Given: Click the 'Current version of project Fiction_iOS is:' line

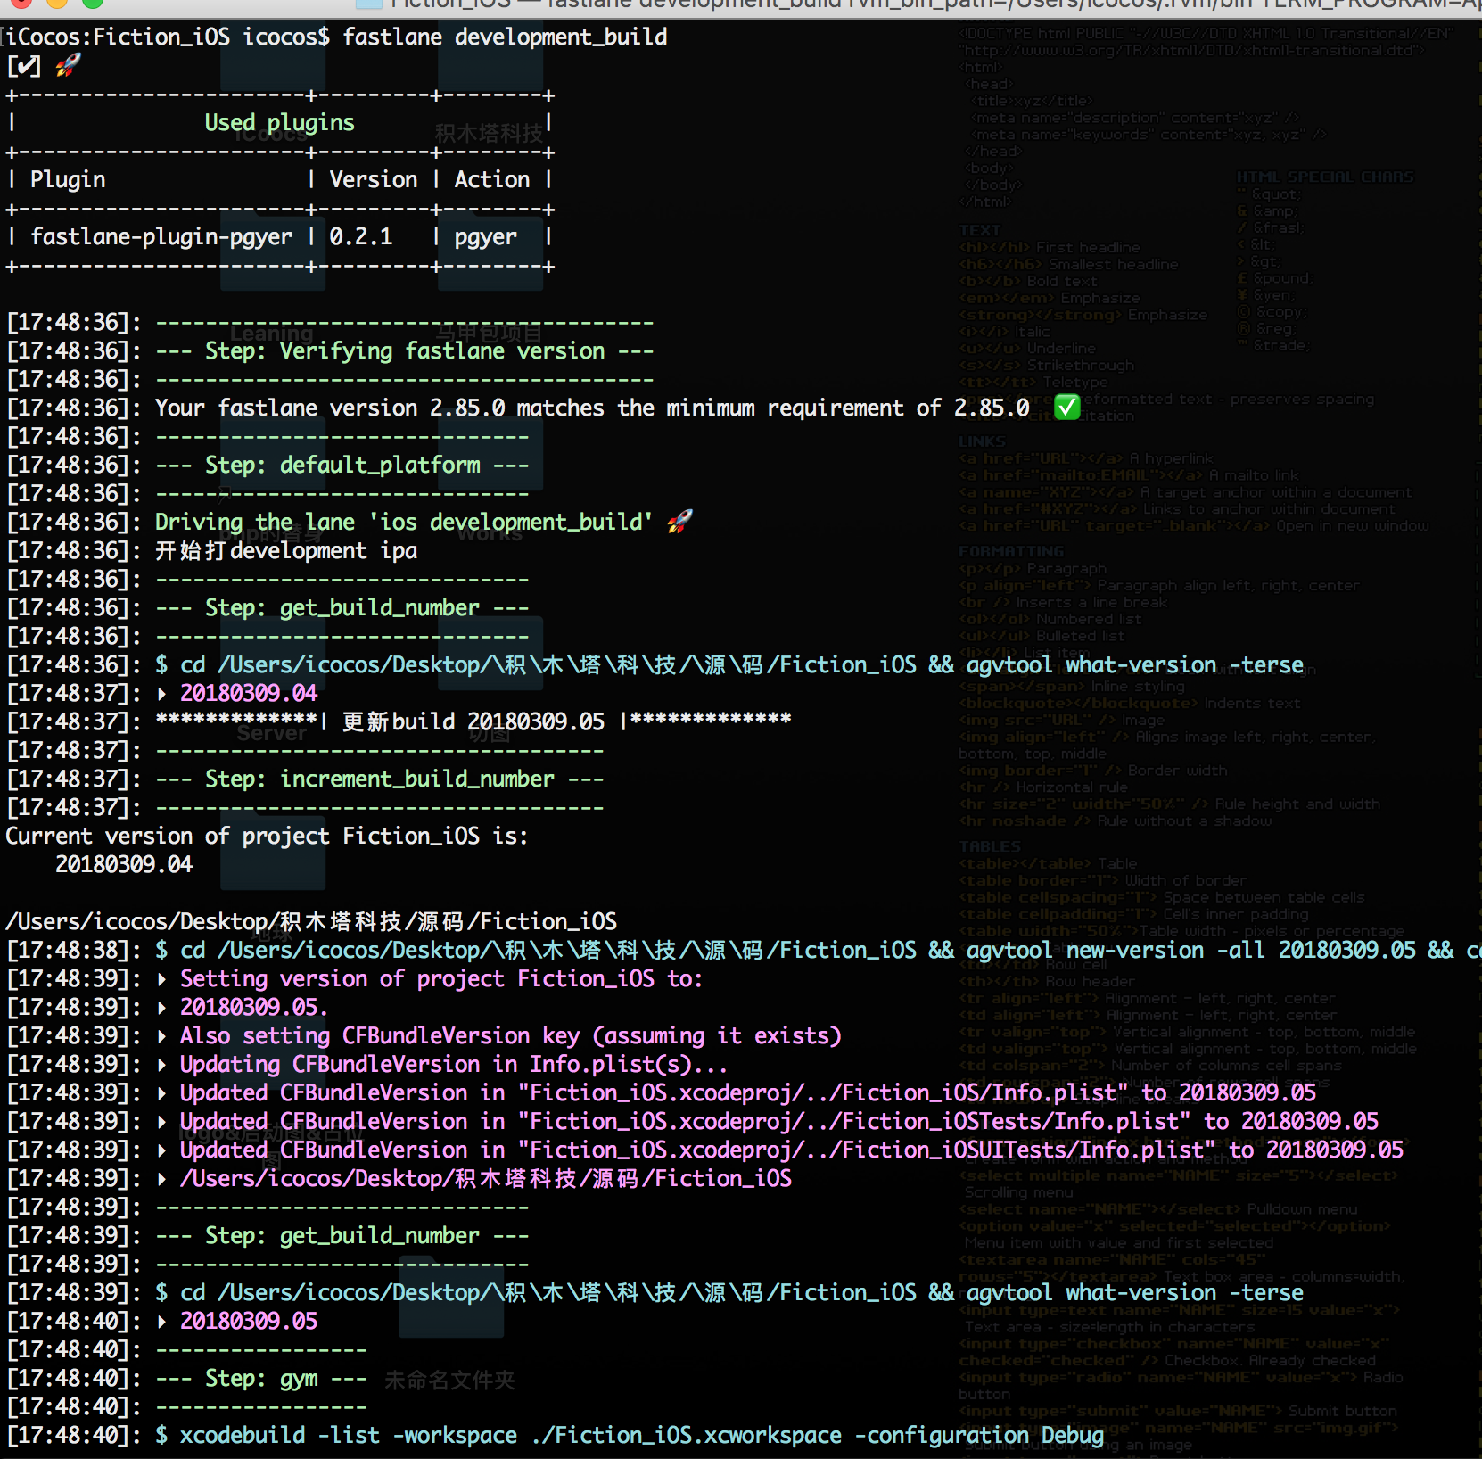Looking at the screenshot, I should [x=267, y=837].
